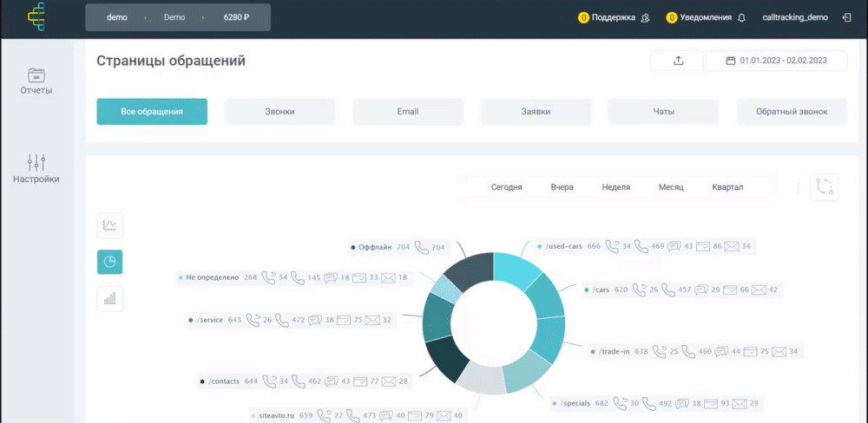Click envelope icon in Не определено row
The height and width of the screenshot is (423, 868).
388,277
